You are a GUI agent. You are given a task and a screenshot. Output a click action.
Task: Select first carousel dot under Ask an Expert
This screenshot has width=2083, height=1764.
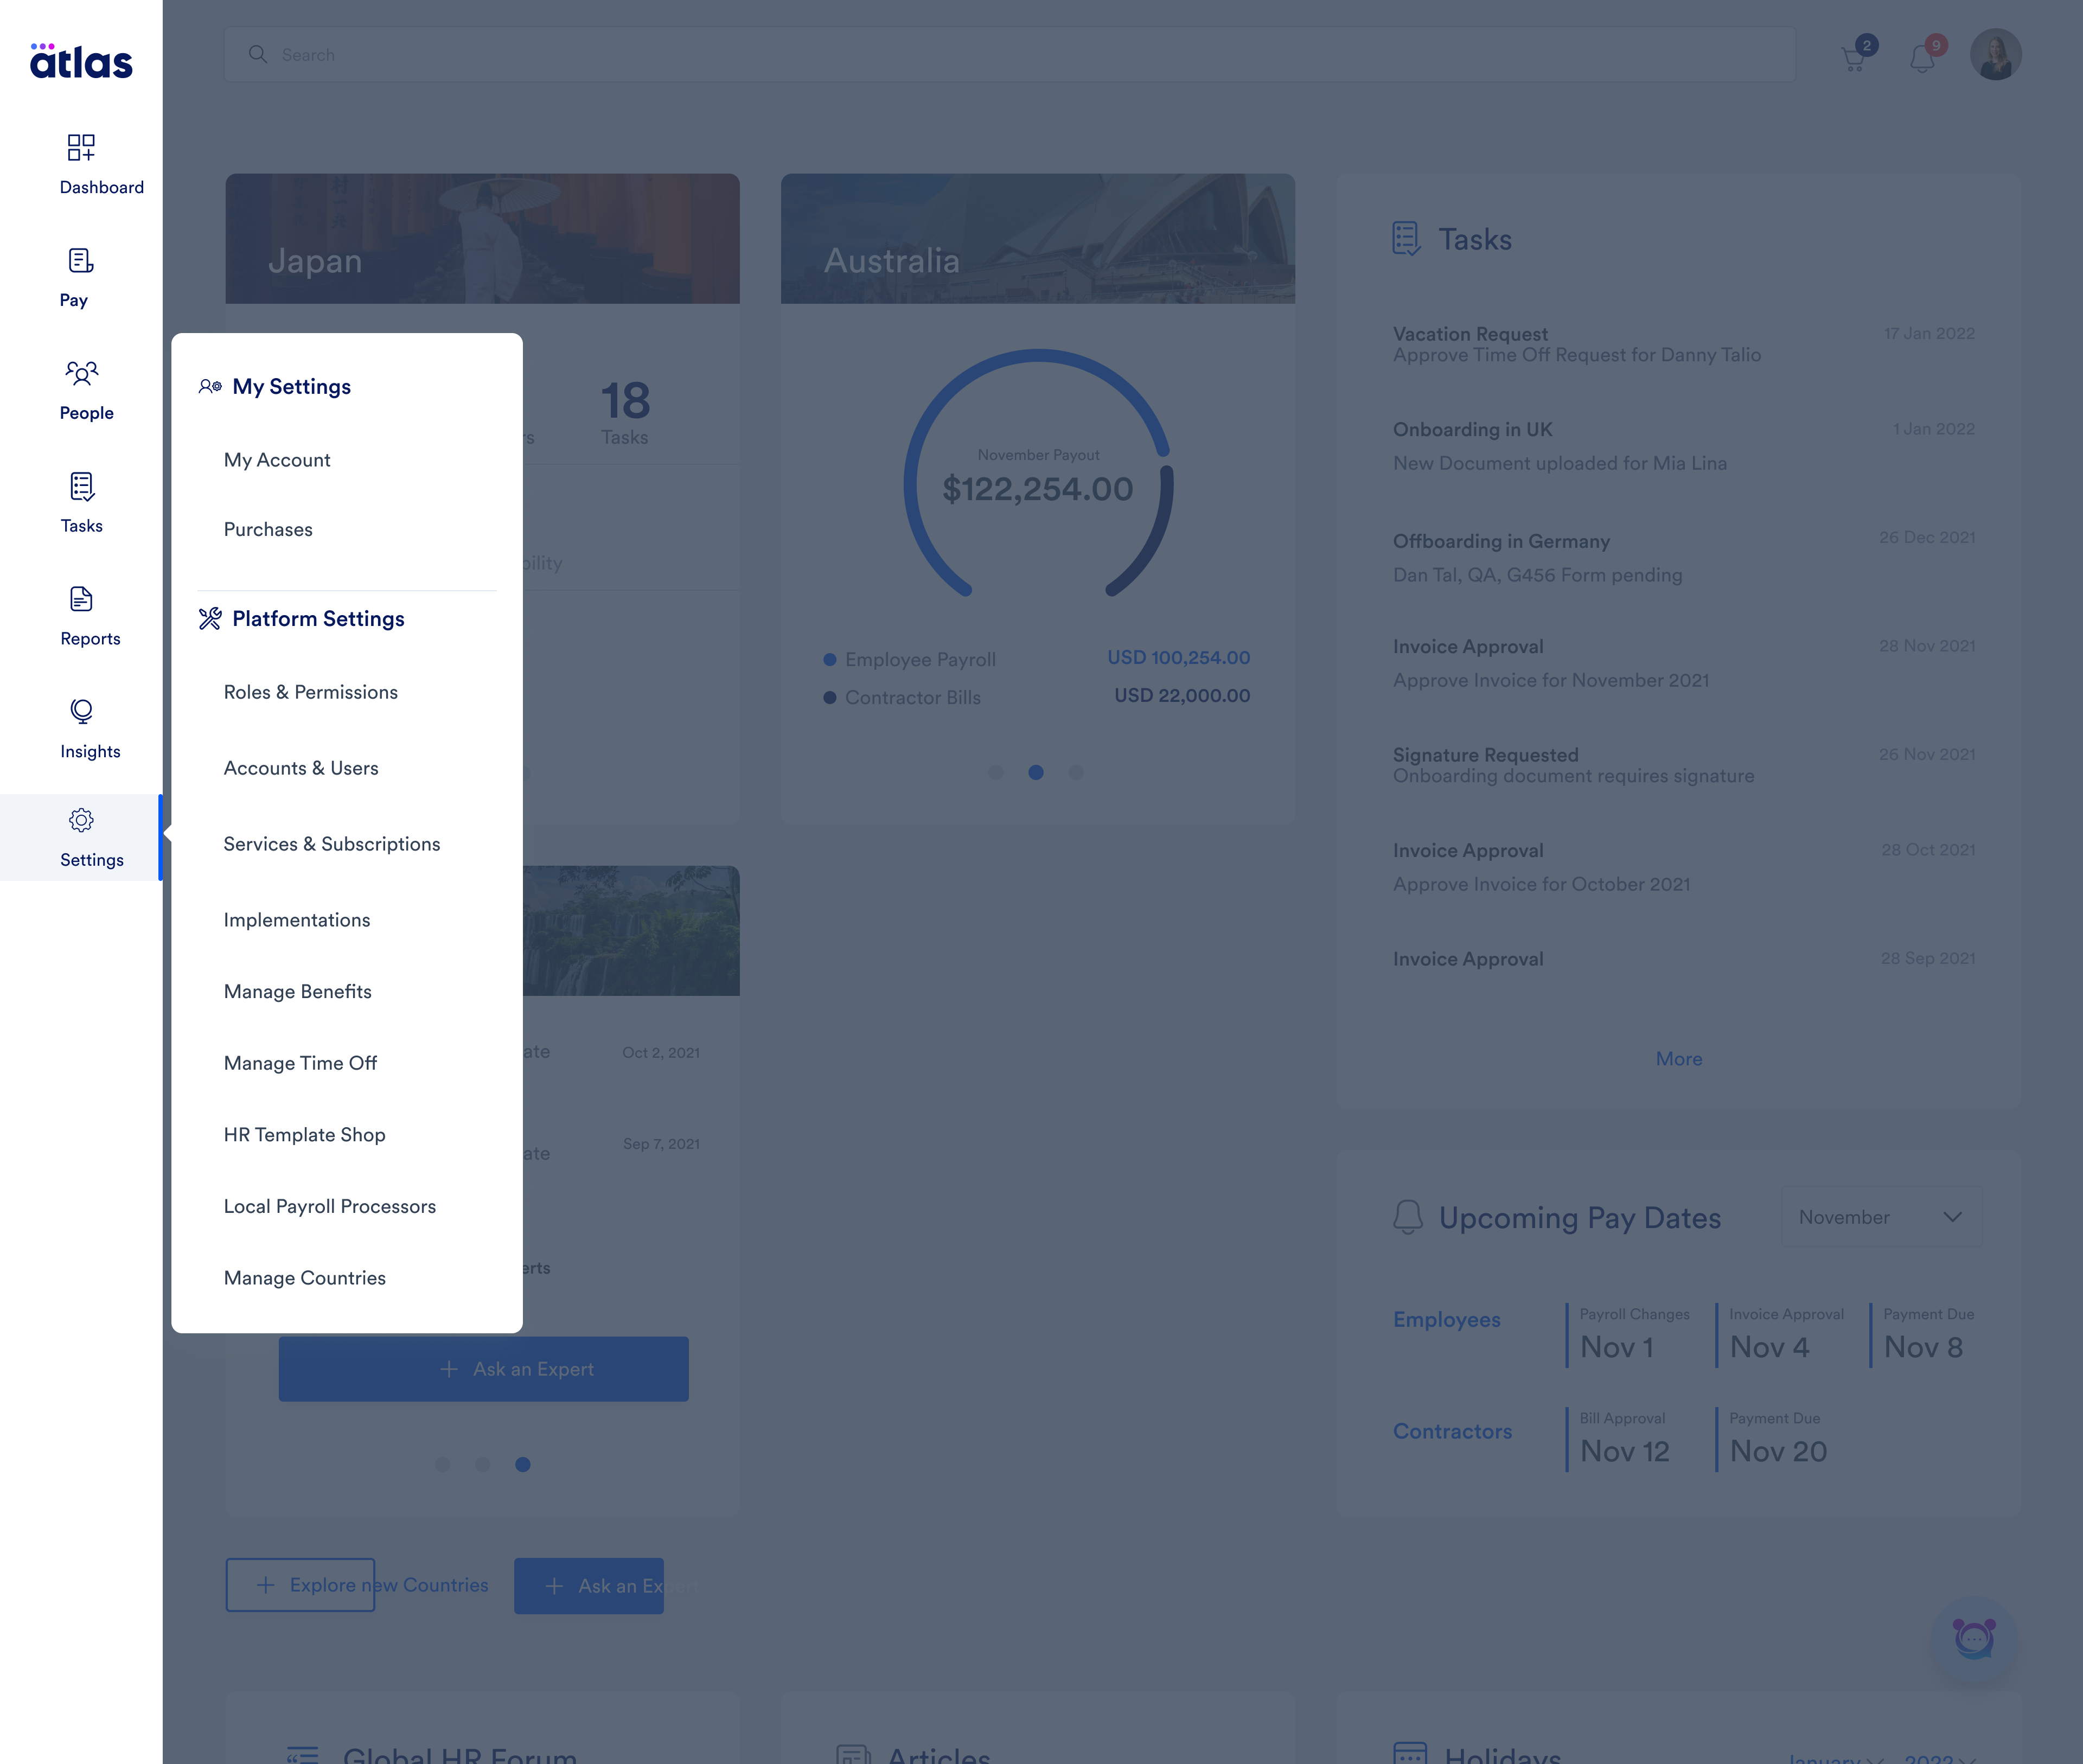[x=442, y=1464]
